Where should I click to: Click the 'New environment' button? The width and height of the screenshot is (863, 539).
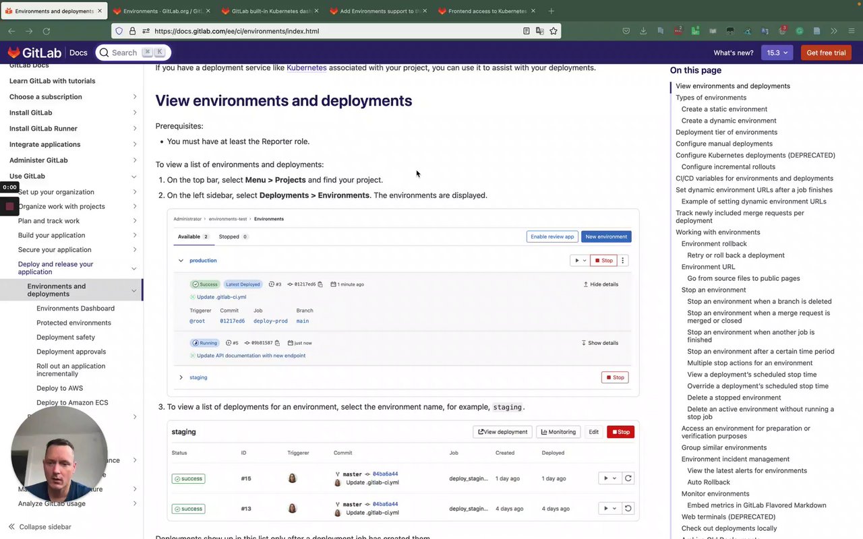pyautogui.click(x=606, y=236)
